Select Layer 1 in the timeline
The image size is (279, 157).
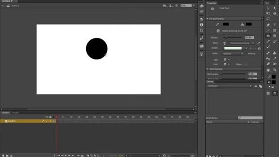12,121
